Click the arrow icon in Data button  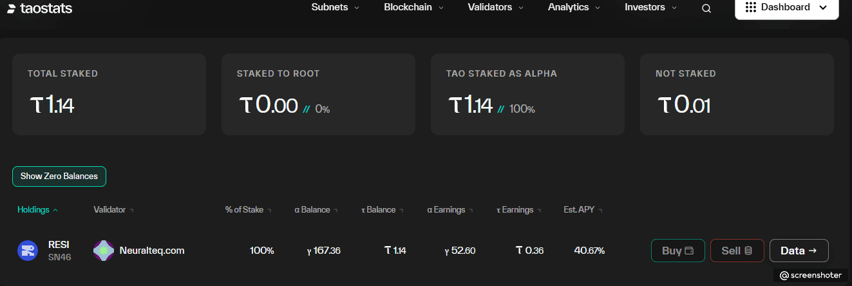[x=812, y=251]
